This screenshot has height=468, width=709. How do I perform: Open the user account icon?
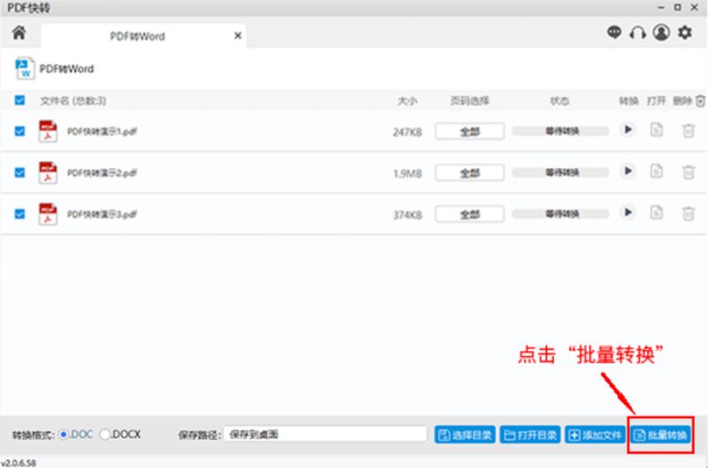point(661,33)
